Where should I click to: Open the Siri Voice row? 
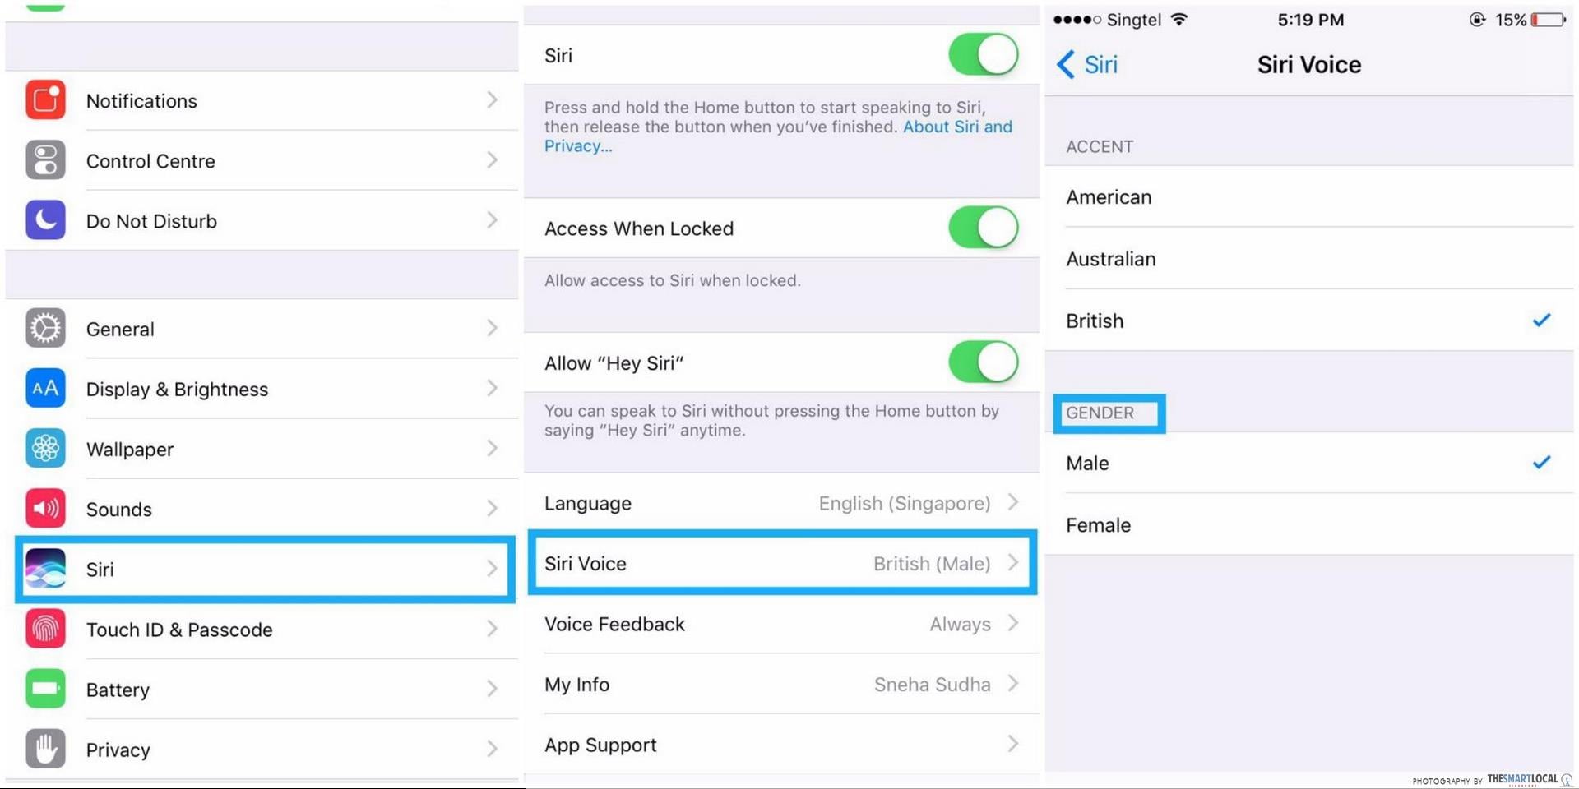tap(781, 564)
